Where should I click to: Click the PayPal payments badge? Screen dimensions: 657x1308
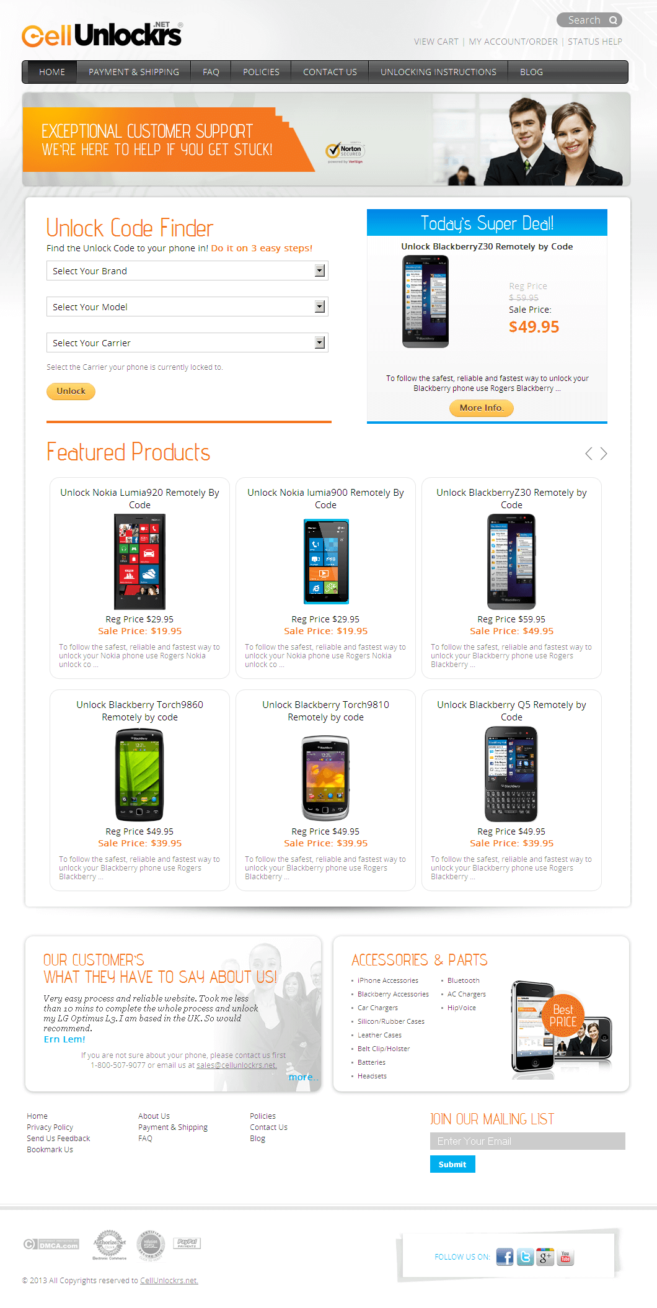click(x=187, y=1243)
